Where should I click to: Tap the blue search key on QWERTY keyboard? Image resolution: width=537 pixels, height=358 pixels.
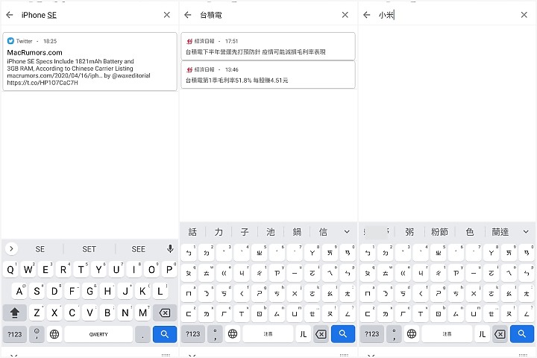click(x=165, y=334)
